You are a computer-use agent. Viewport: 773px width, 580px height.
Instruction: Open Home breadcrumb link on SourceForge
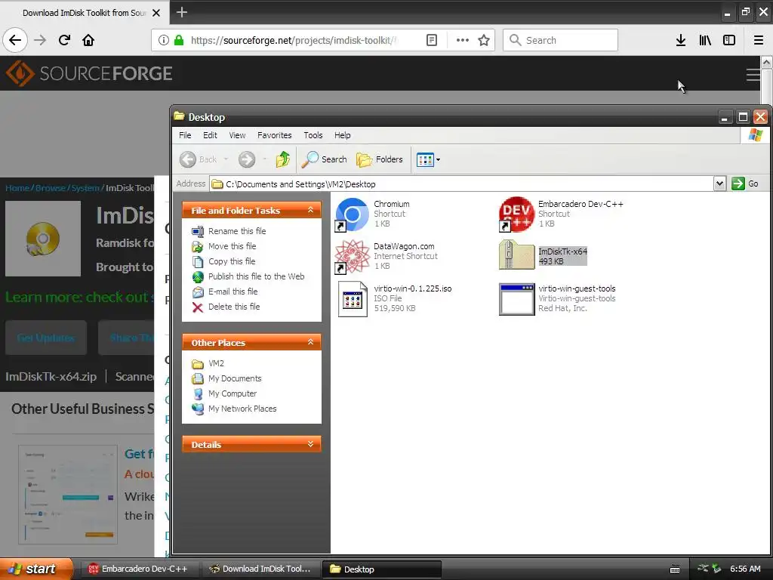point(17,188)
